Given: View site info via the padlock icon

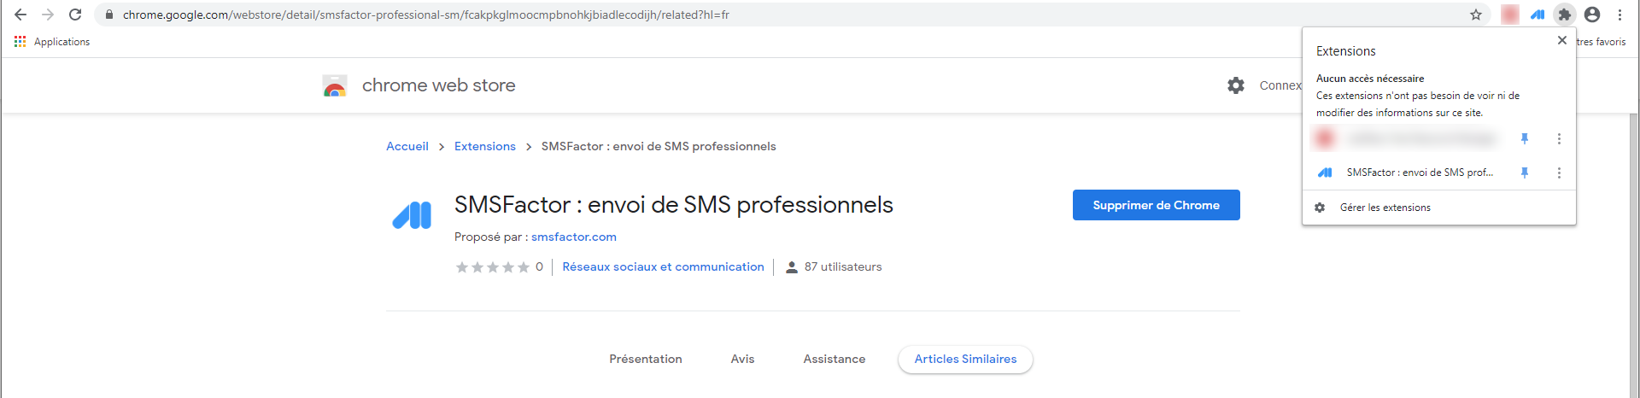Looking at the screenshot, I should click(x=108, y=15).
